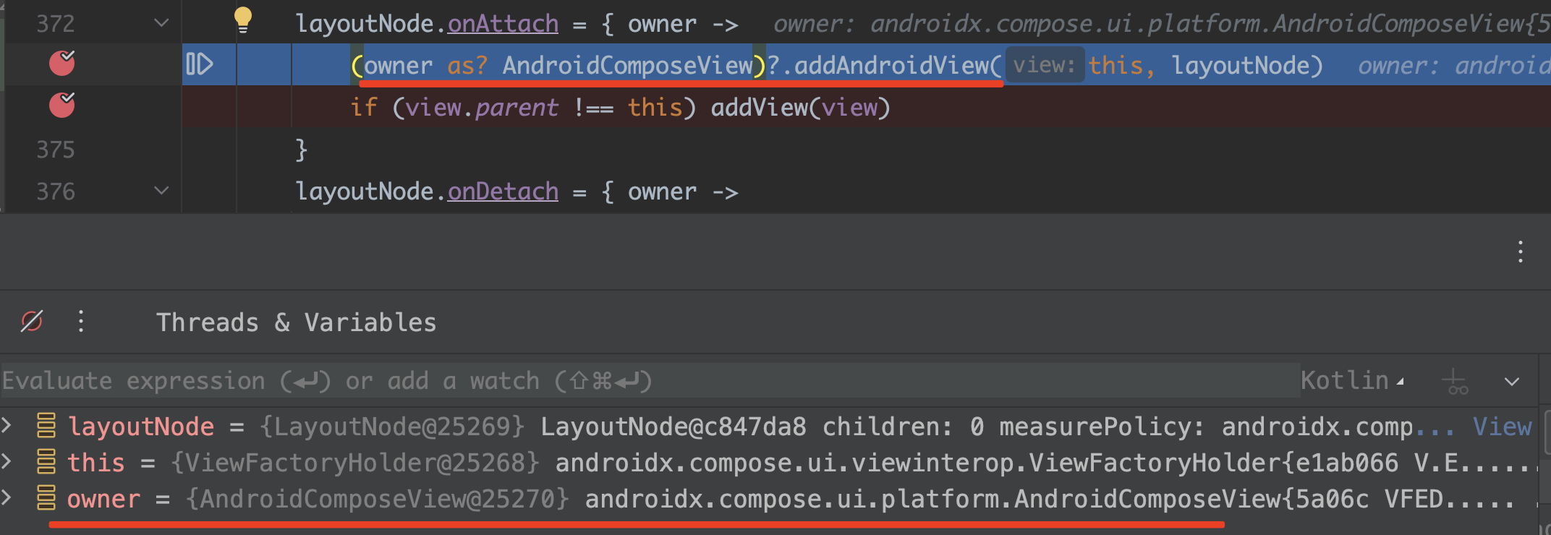Click the addView(view) call in code
This screenshot has width=1551, height=535.
point(800,108)
